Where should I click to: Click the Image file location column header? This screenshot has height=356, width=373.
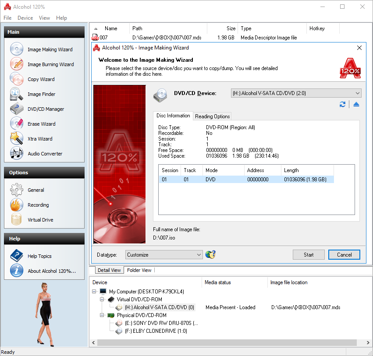coord(320,282)
